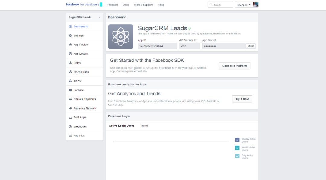
Task: Uncheck Weekly Active Users checkbox
Action: (x=237, y=148)
